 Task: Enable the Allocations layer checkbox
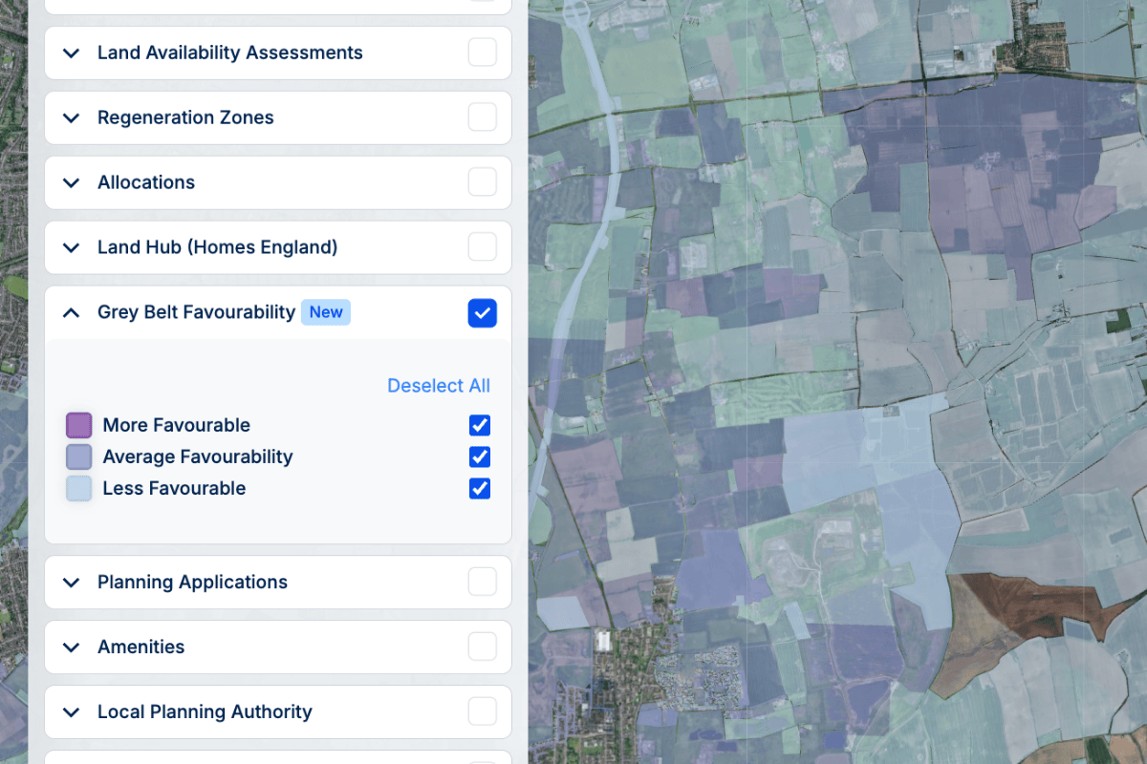(x=483, y=182)
